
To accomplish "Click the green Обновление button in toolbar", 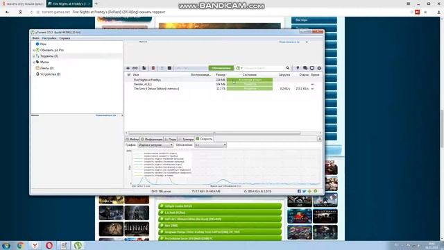I will pos(221,68).
